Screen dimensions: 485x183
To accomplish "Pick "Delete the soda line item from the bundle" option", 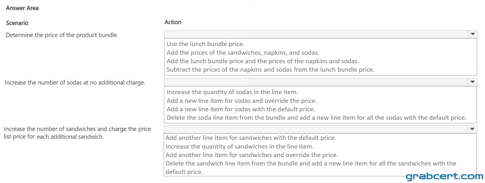I will click(x=316, y=118).
